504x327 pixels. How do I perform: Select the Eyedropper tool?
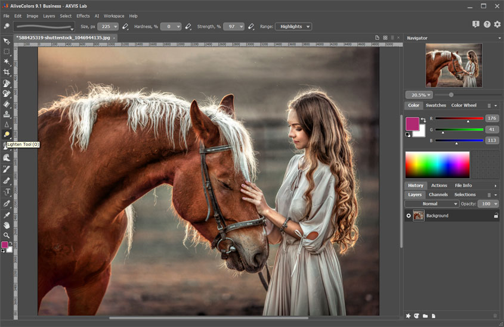click(x=7, y=214)
